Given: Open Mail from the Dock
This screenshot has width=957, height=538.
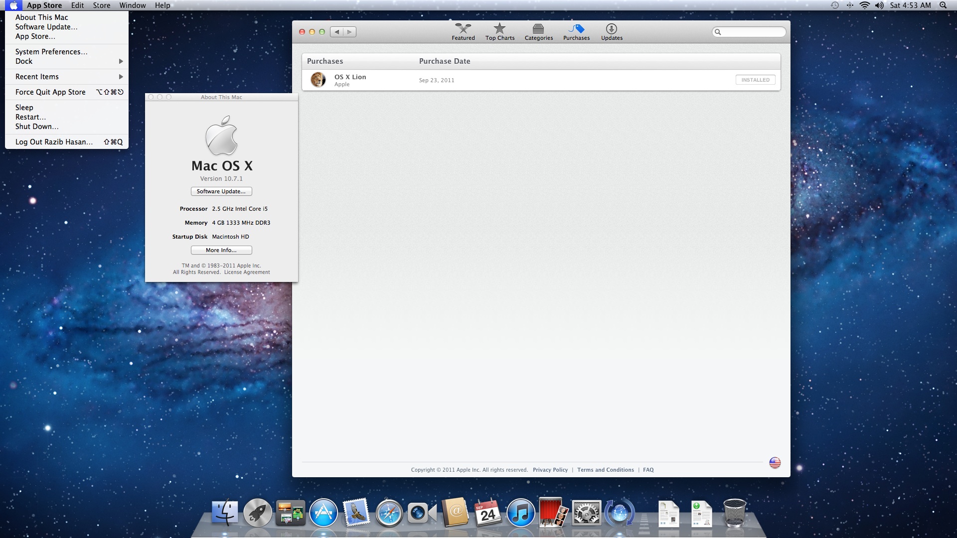Looking at the screenshot, I should pos(356,513).
